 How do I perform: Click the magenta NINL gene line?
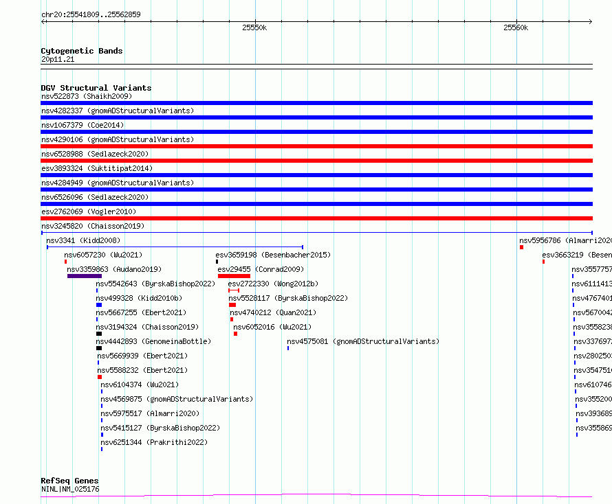316,495
